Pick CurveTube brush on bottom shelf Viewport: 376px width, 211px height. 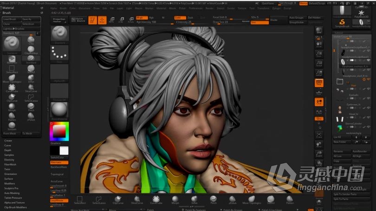click(x=156, y=200)
